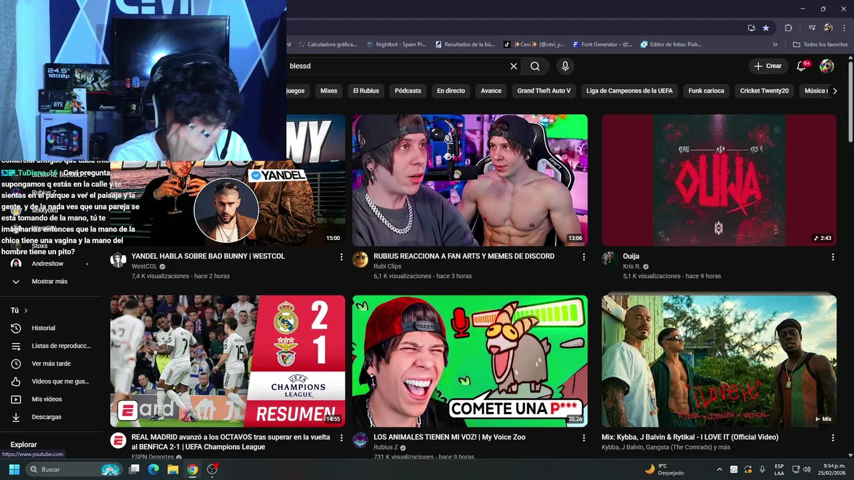Show more bookmarks with double chevron
854x480 pixels.
[x=775, y=45]
